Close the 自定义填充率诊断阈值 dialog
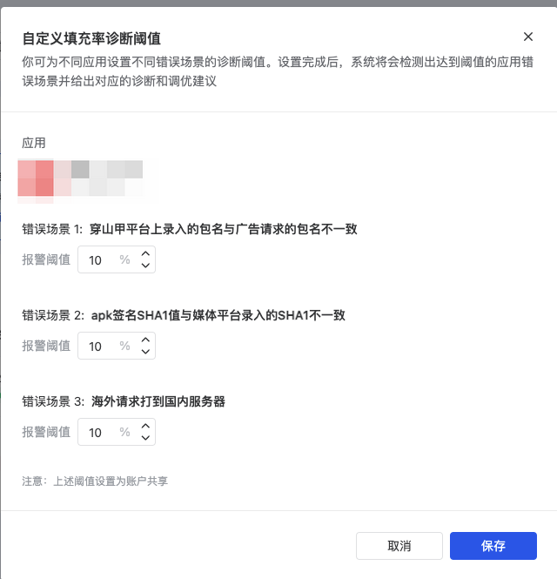557x579 pixels. coord(527,37)
